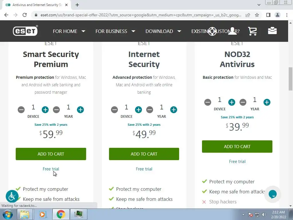This screenshot has height=220, width=293.
Task: Increase year count for Internet Security
Action: pyautogui.click(x=174, y=110)
